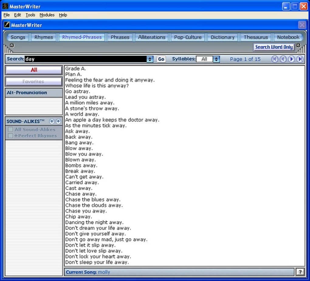Go to the next results page

coord(291,59)
